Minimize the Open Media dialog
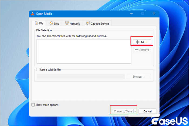The height and width of the screenshot is (126, 189). point(131,14)
